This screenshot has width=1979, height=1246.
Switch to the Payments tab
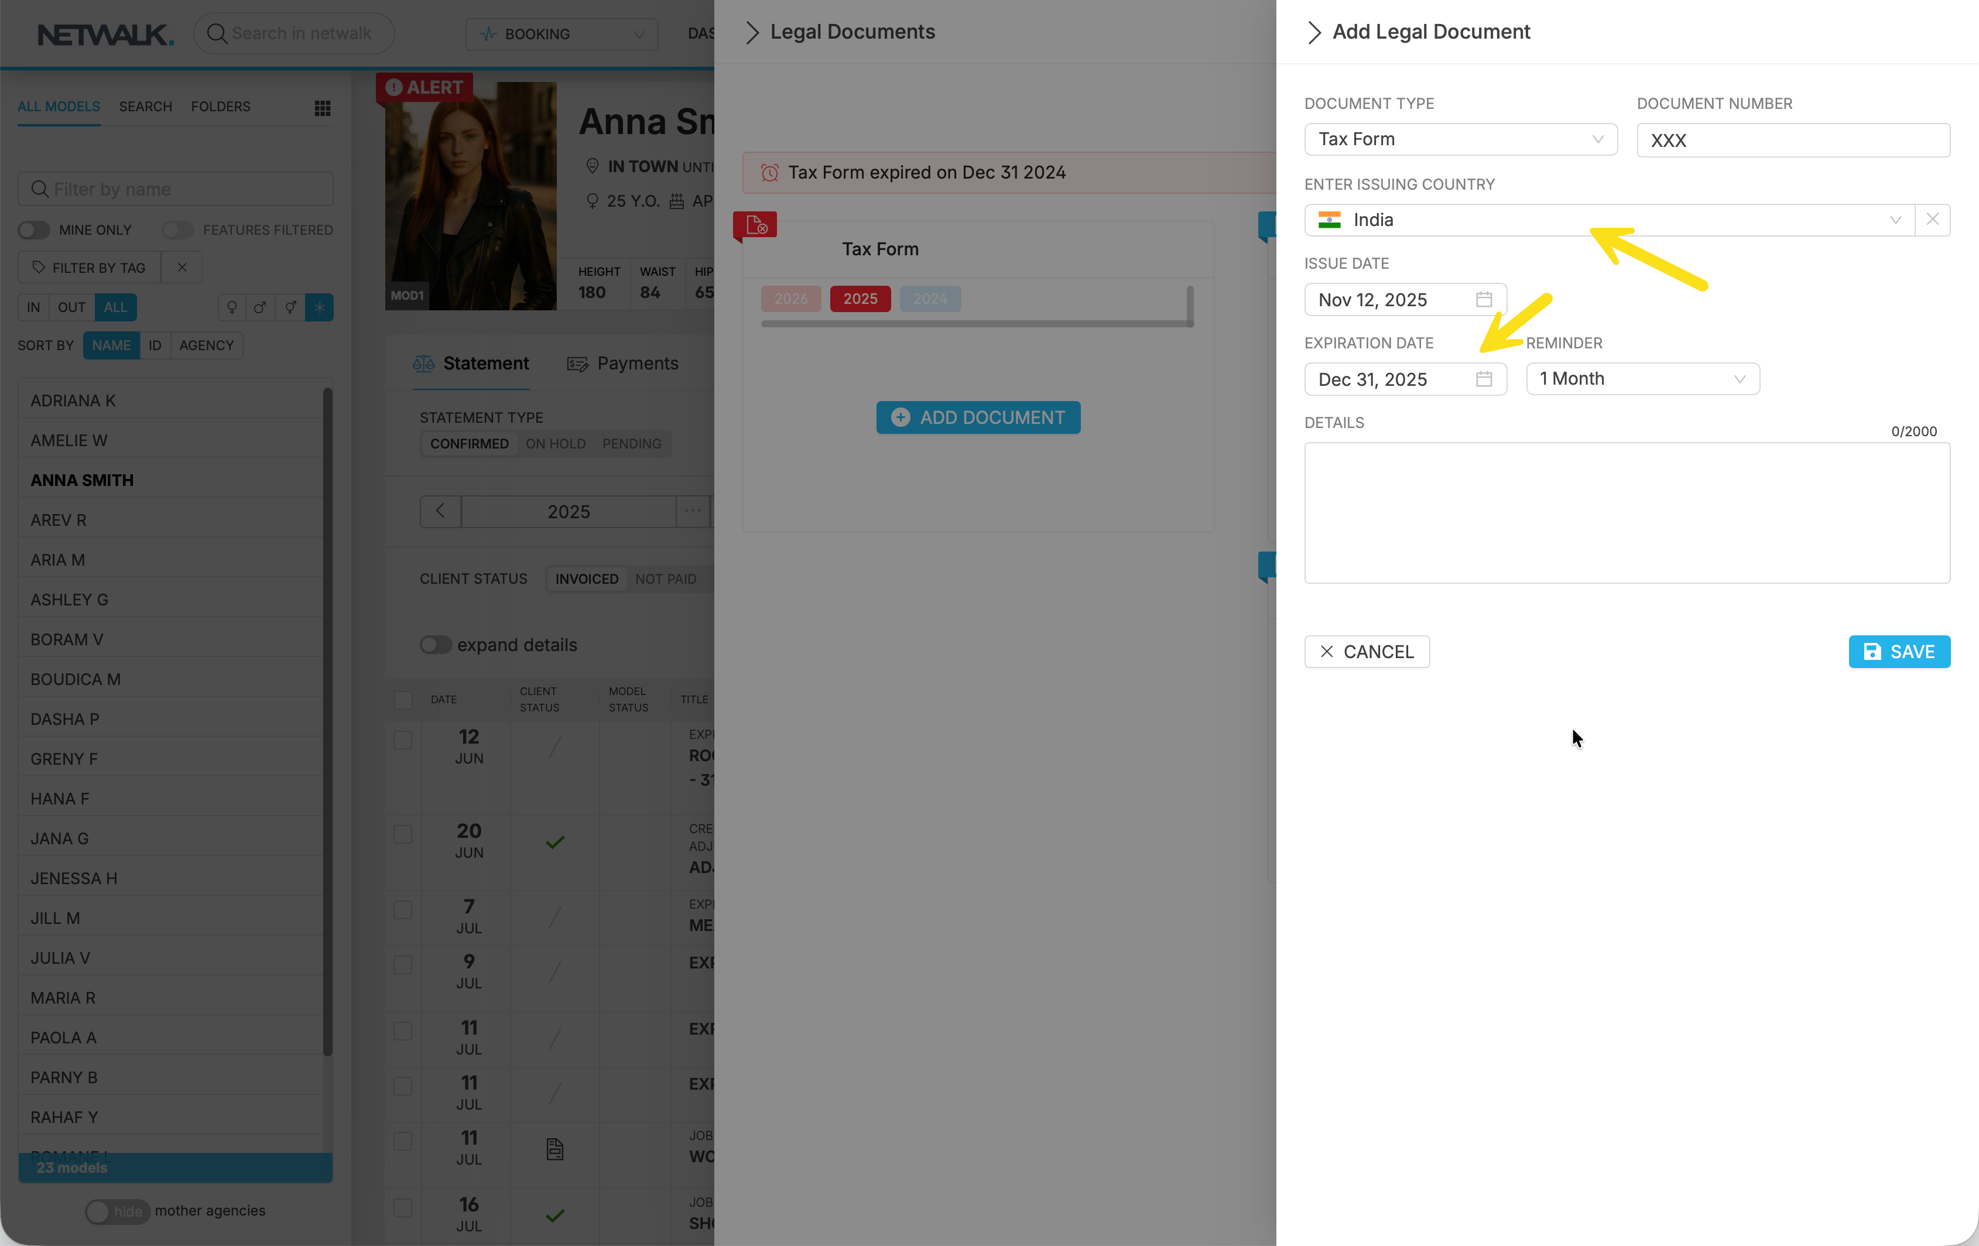click(623, 363)
